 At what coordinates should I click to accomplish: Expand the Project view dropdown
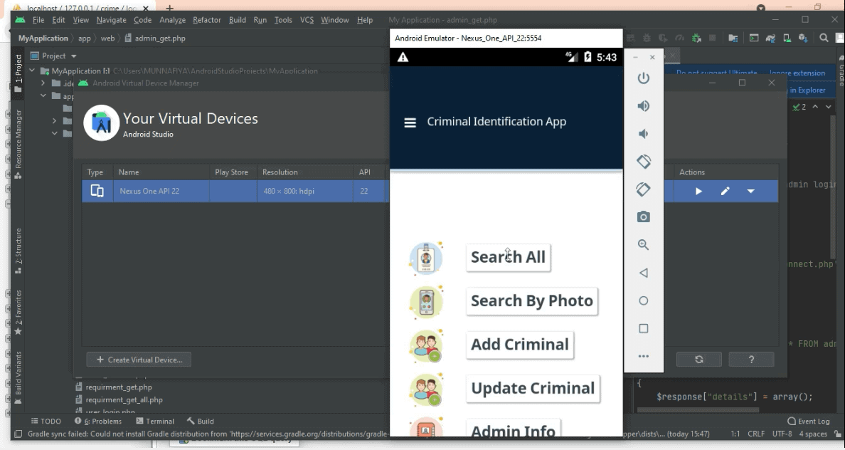(x=73, y=56)
